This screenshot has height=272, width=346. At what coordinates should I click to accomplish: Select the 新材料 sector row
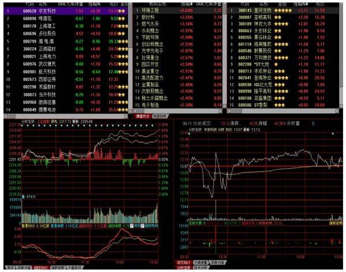[178, 17]
